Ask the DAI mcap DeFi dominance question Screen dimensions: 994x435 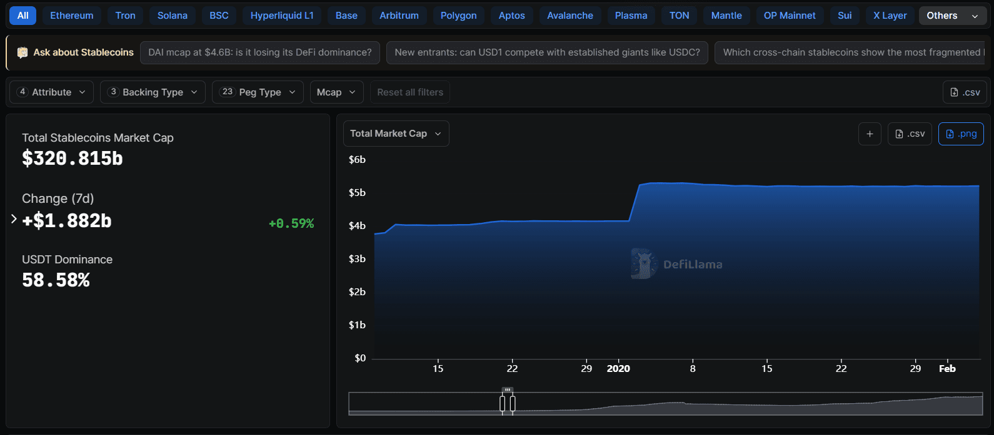(260, 52)
